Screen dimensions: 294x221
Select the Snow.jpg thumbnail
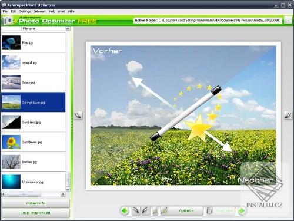(x=11, y=83)
